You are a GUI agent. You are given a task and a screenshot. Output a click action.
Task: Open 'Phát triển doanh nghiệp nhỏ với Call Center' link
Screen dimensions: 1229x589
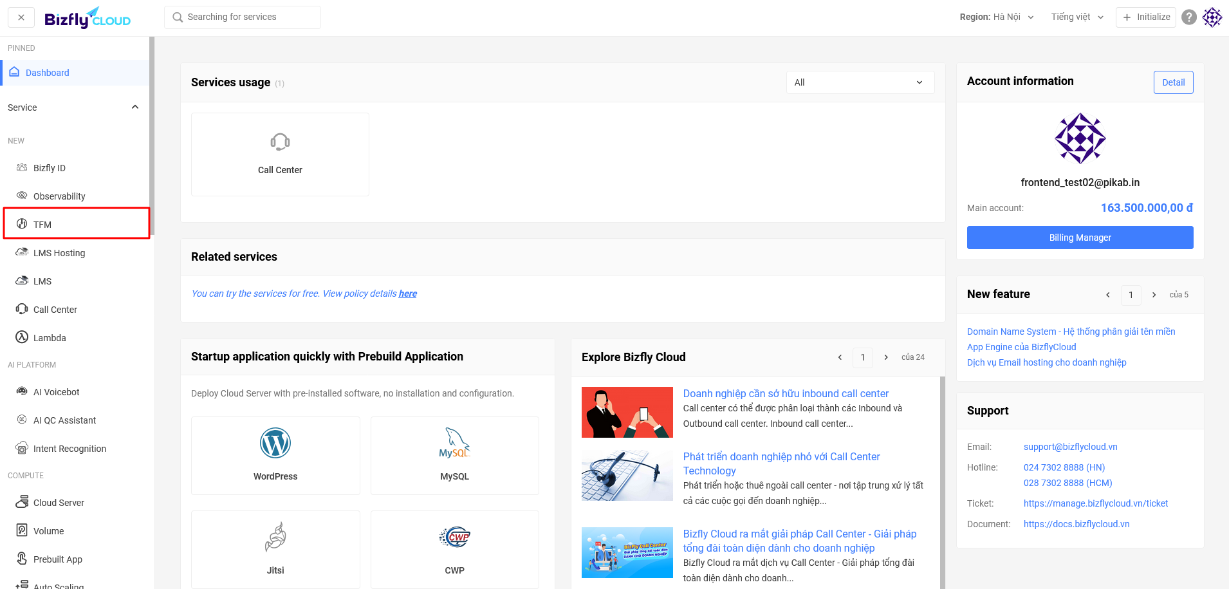click(x=782, y=463)
